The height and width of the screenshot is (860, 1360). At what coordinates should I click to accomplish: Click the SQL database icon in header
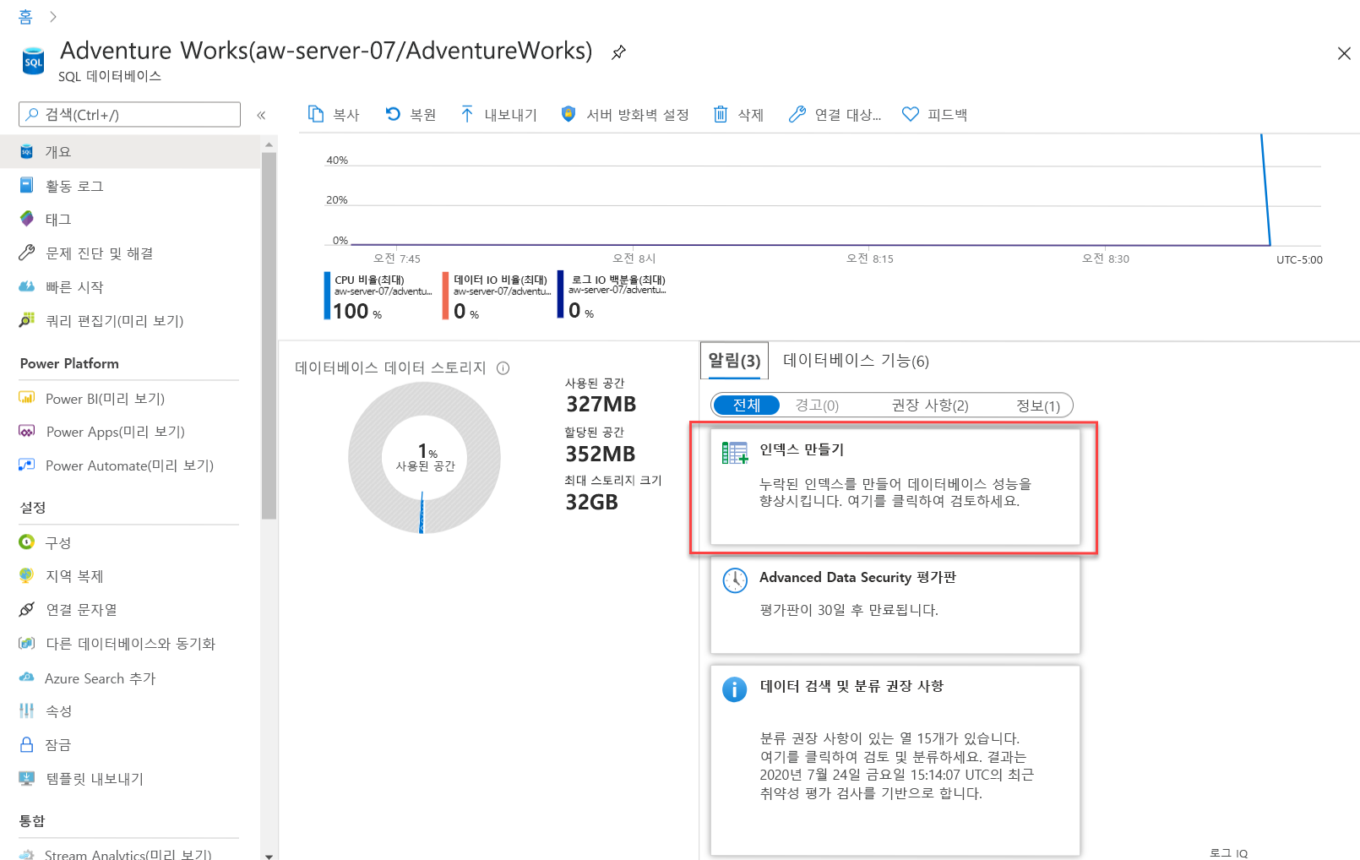pyautogui.click(x=33, y=61)
